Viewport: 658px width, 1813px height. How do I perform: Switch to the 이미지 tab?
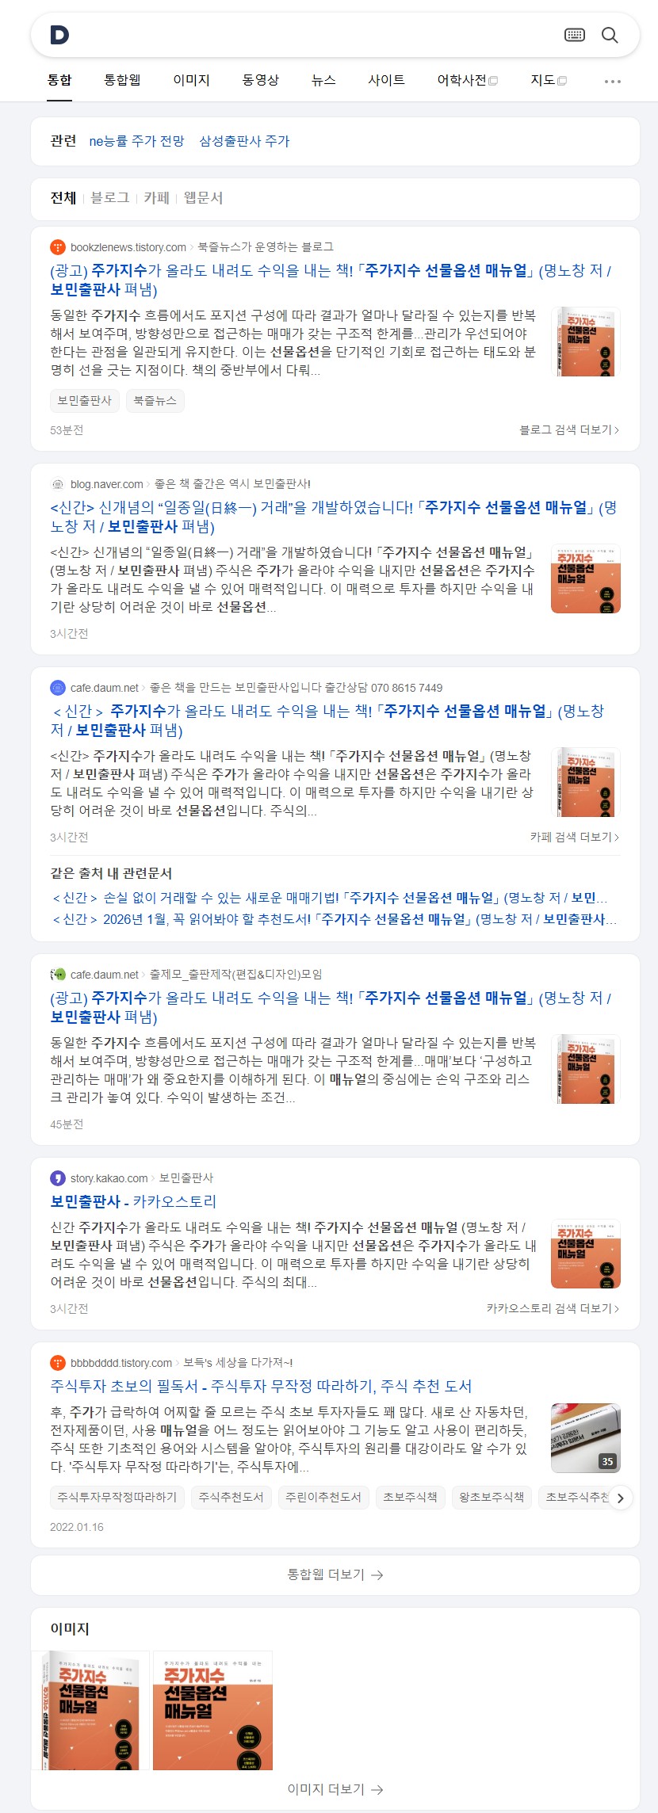pos(191,80)
